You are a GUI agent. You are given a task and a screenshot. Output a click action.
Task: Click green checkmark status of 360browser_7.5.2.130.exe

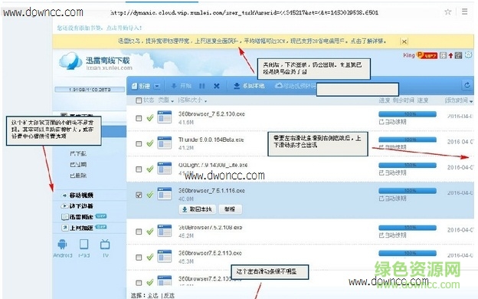point(149,118)
